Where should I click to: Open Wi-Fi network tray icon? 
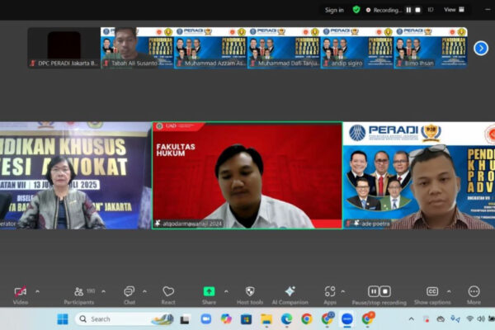tap(469, 319)
